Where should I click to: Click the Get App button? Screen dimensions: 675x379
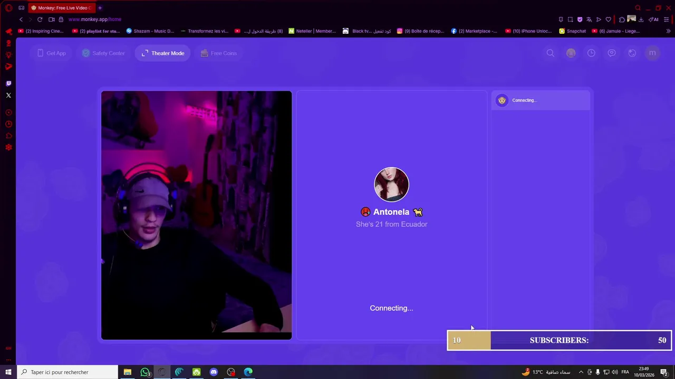click(52, 53)
